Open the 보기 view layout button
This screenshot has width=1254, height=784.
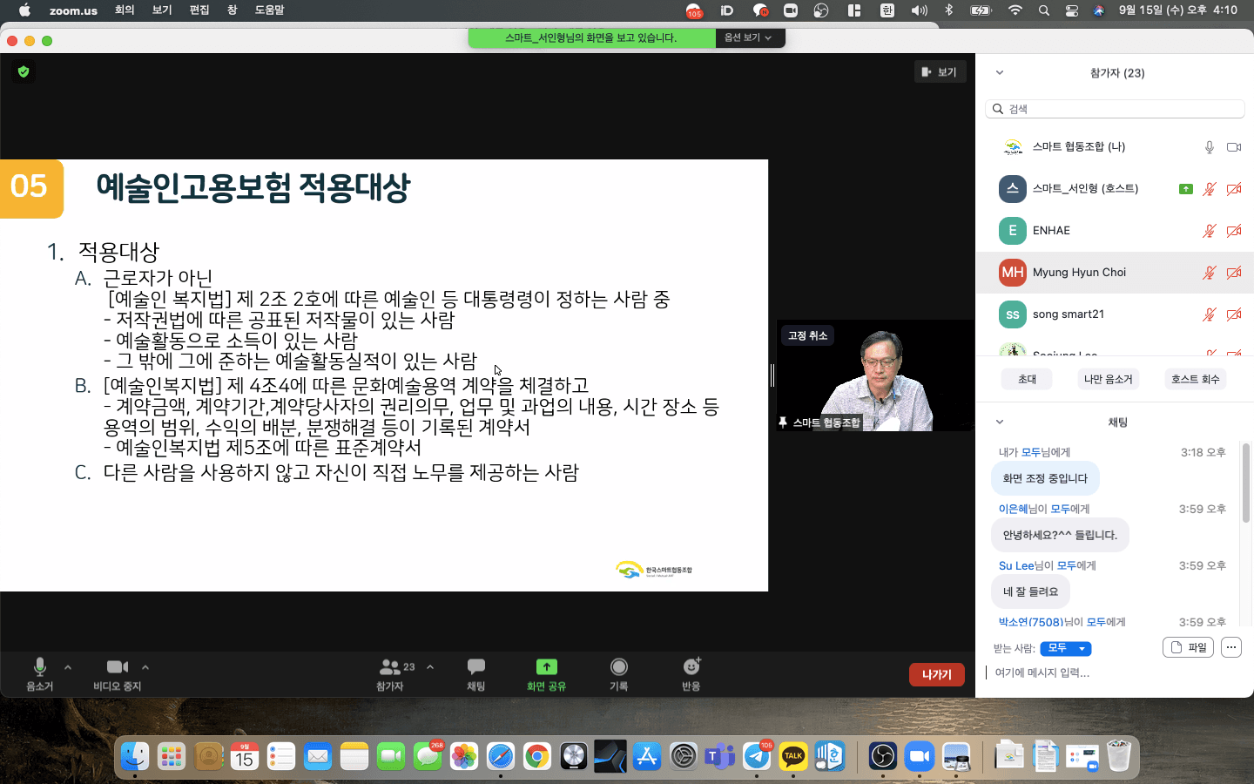click(x=940, y=72)
